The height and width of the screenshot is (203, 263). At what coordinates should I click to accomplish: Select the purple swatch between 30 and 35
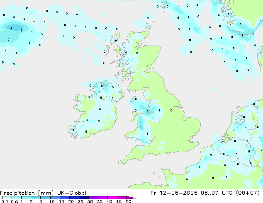click(x=93, y=198)
